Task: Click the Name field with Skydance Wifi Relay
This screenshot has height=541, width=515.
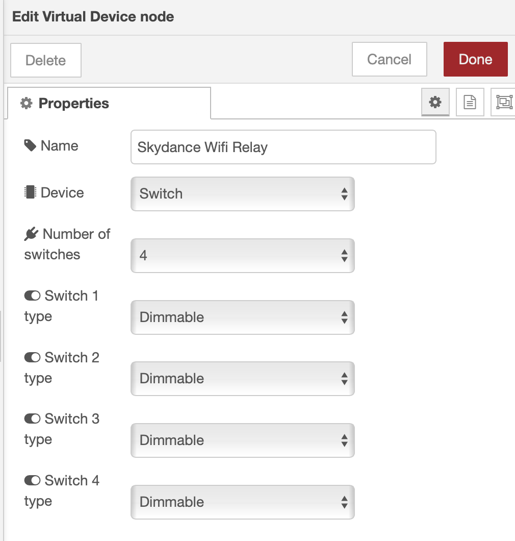Action: click(x=283, y=147)
